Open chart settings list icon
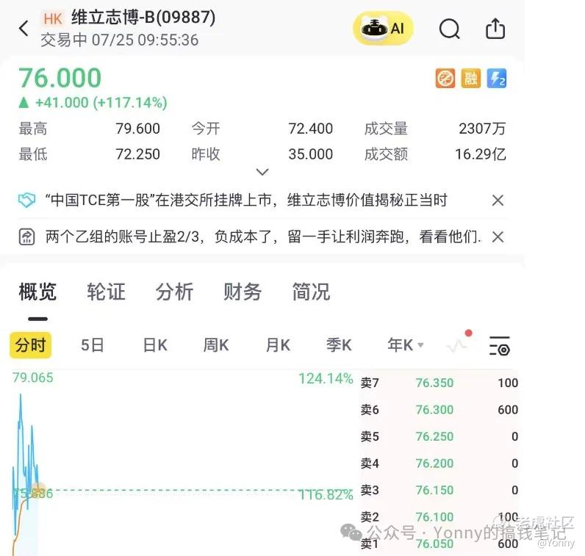The width and height of the screenshot is (585, 556). [500, 345]
